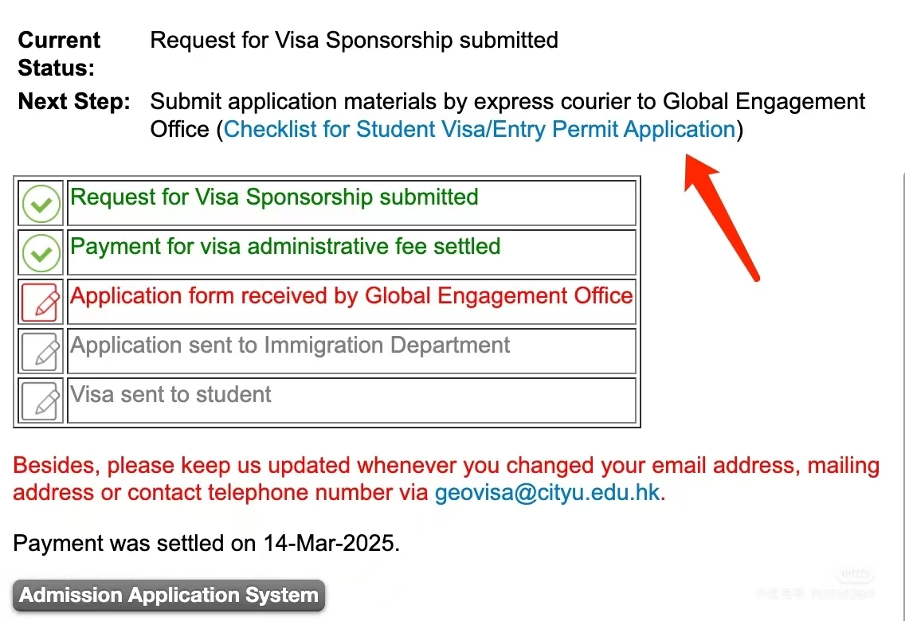Click status text Request for Visa Sponsorship submitted at top
The image size is (905, 621).
(x=354, y=41)
